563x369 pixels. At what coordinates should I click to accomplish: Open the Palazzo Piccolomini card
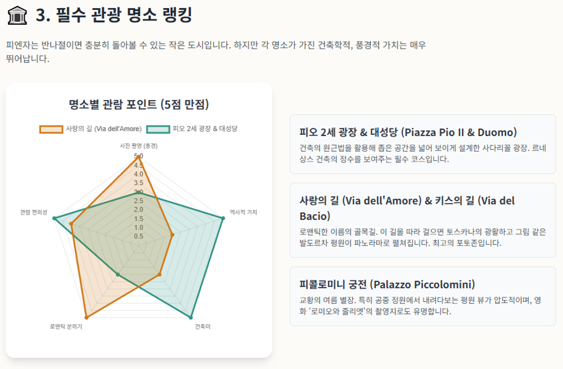click(423, 296)
